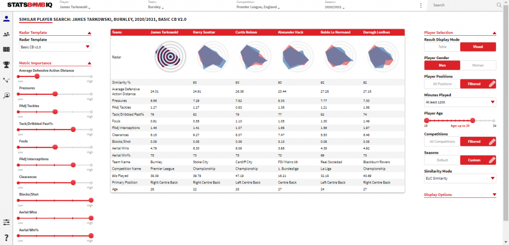The height and width of the screenshot is (245, 509).
Task: Adjust Blocks/Shot importance slider handle
Action: [x=91, y=200]
